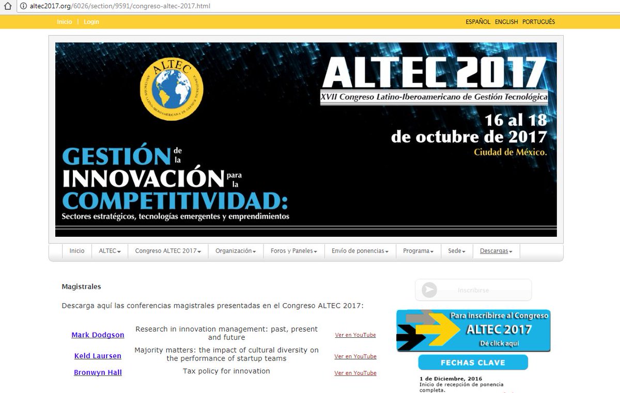
Task: Expand the Organización dropdown menu
Action: [x=236, y=251]
